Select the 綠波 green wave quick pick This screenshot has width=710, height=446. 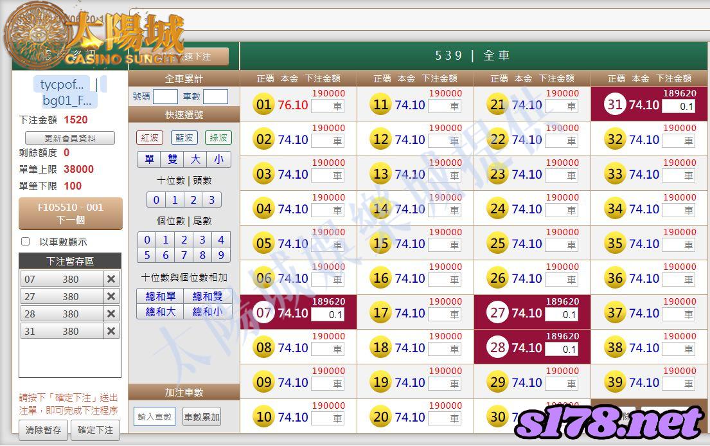[218, 138]
